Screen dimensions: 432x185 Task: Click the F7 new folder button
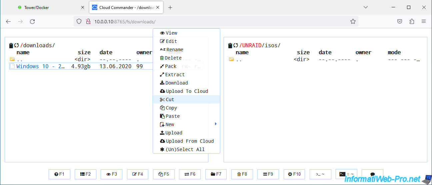pos(216,174)
